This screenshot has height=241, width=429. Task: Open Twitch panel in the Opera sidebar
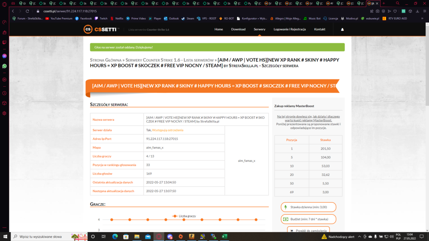click(4, 42)
